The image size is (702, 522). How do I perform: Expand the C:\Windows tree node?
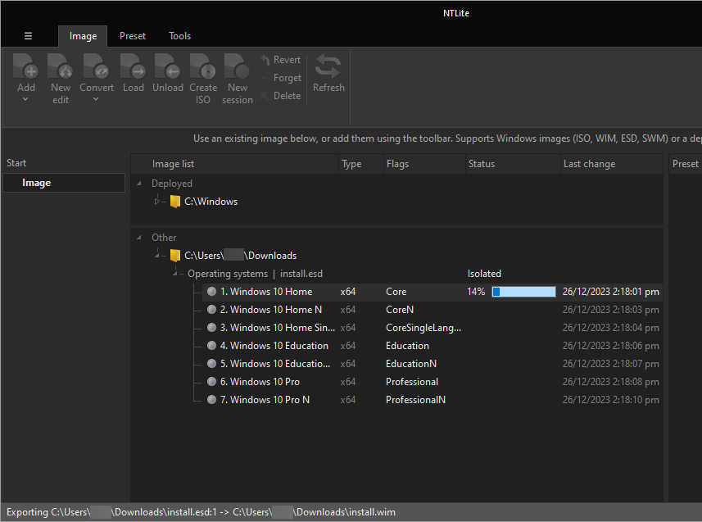pyautogui.click(x=157, y=202)
